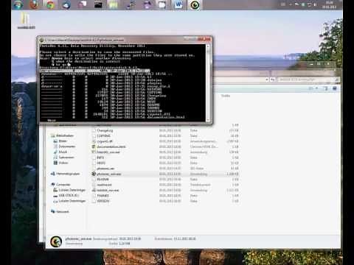Image resolution: width=354 pixels, height=265 pixels.
Task: Select the INFO file
Action: tap(100, 158)
